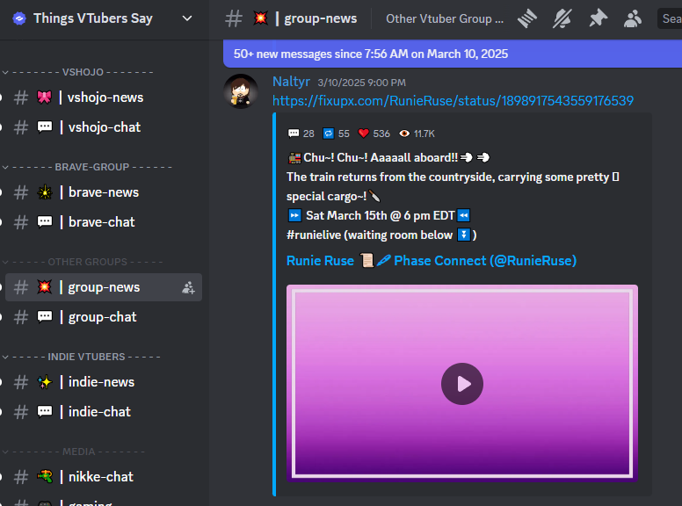Click the new messages banner
Screen dimensions: 682x506
tap(453, 54)
